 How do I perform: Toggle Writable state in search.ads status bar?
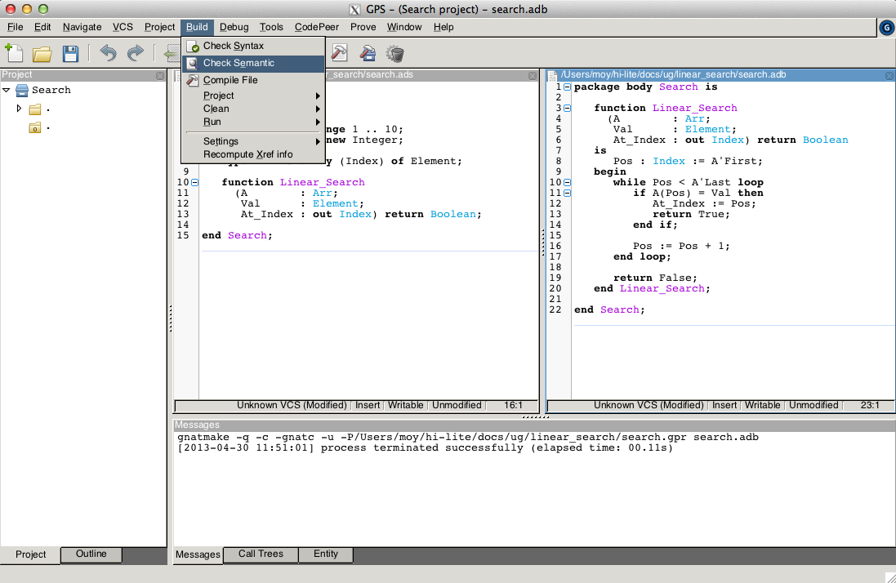[x=406, y=405]
